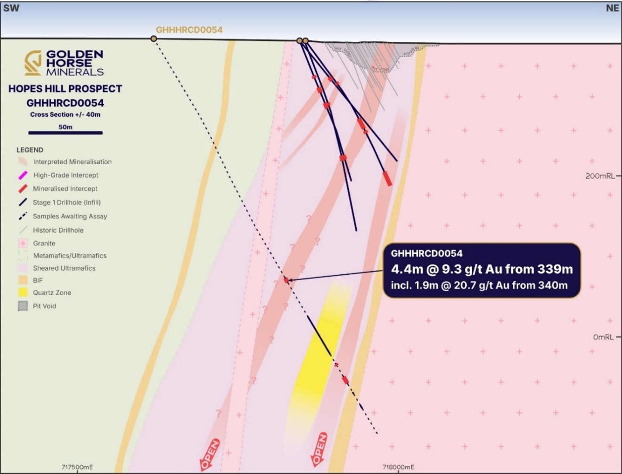622x474 pixels.
Task: Click the High-Grade Intercept legend text
Action: tap(66, 175)
